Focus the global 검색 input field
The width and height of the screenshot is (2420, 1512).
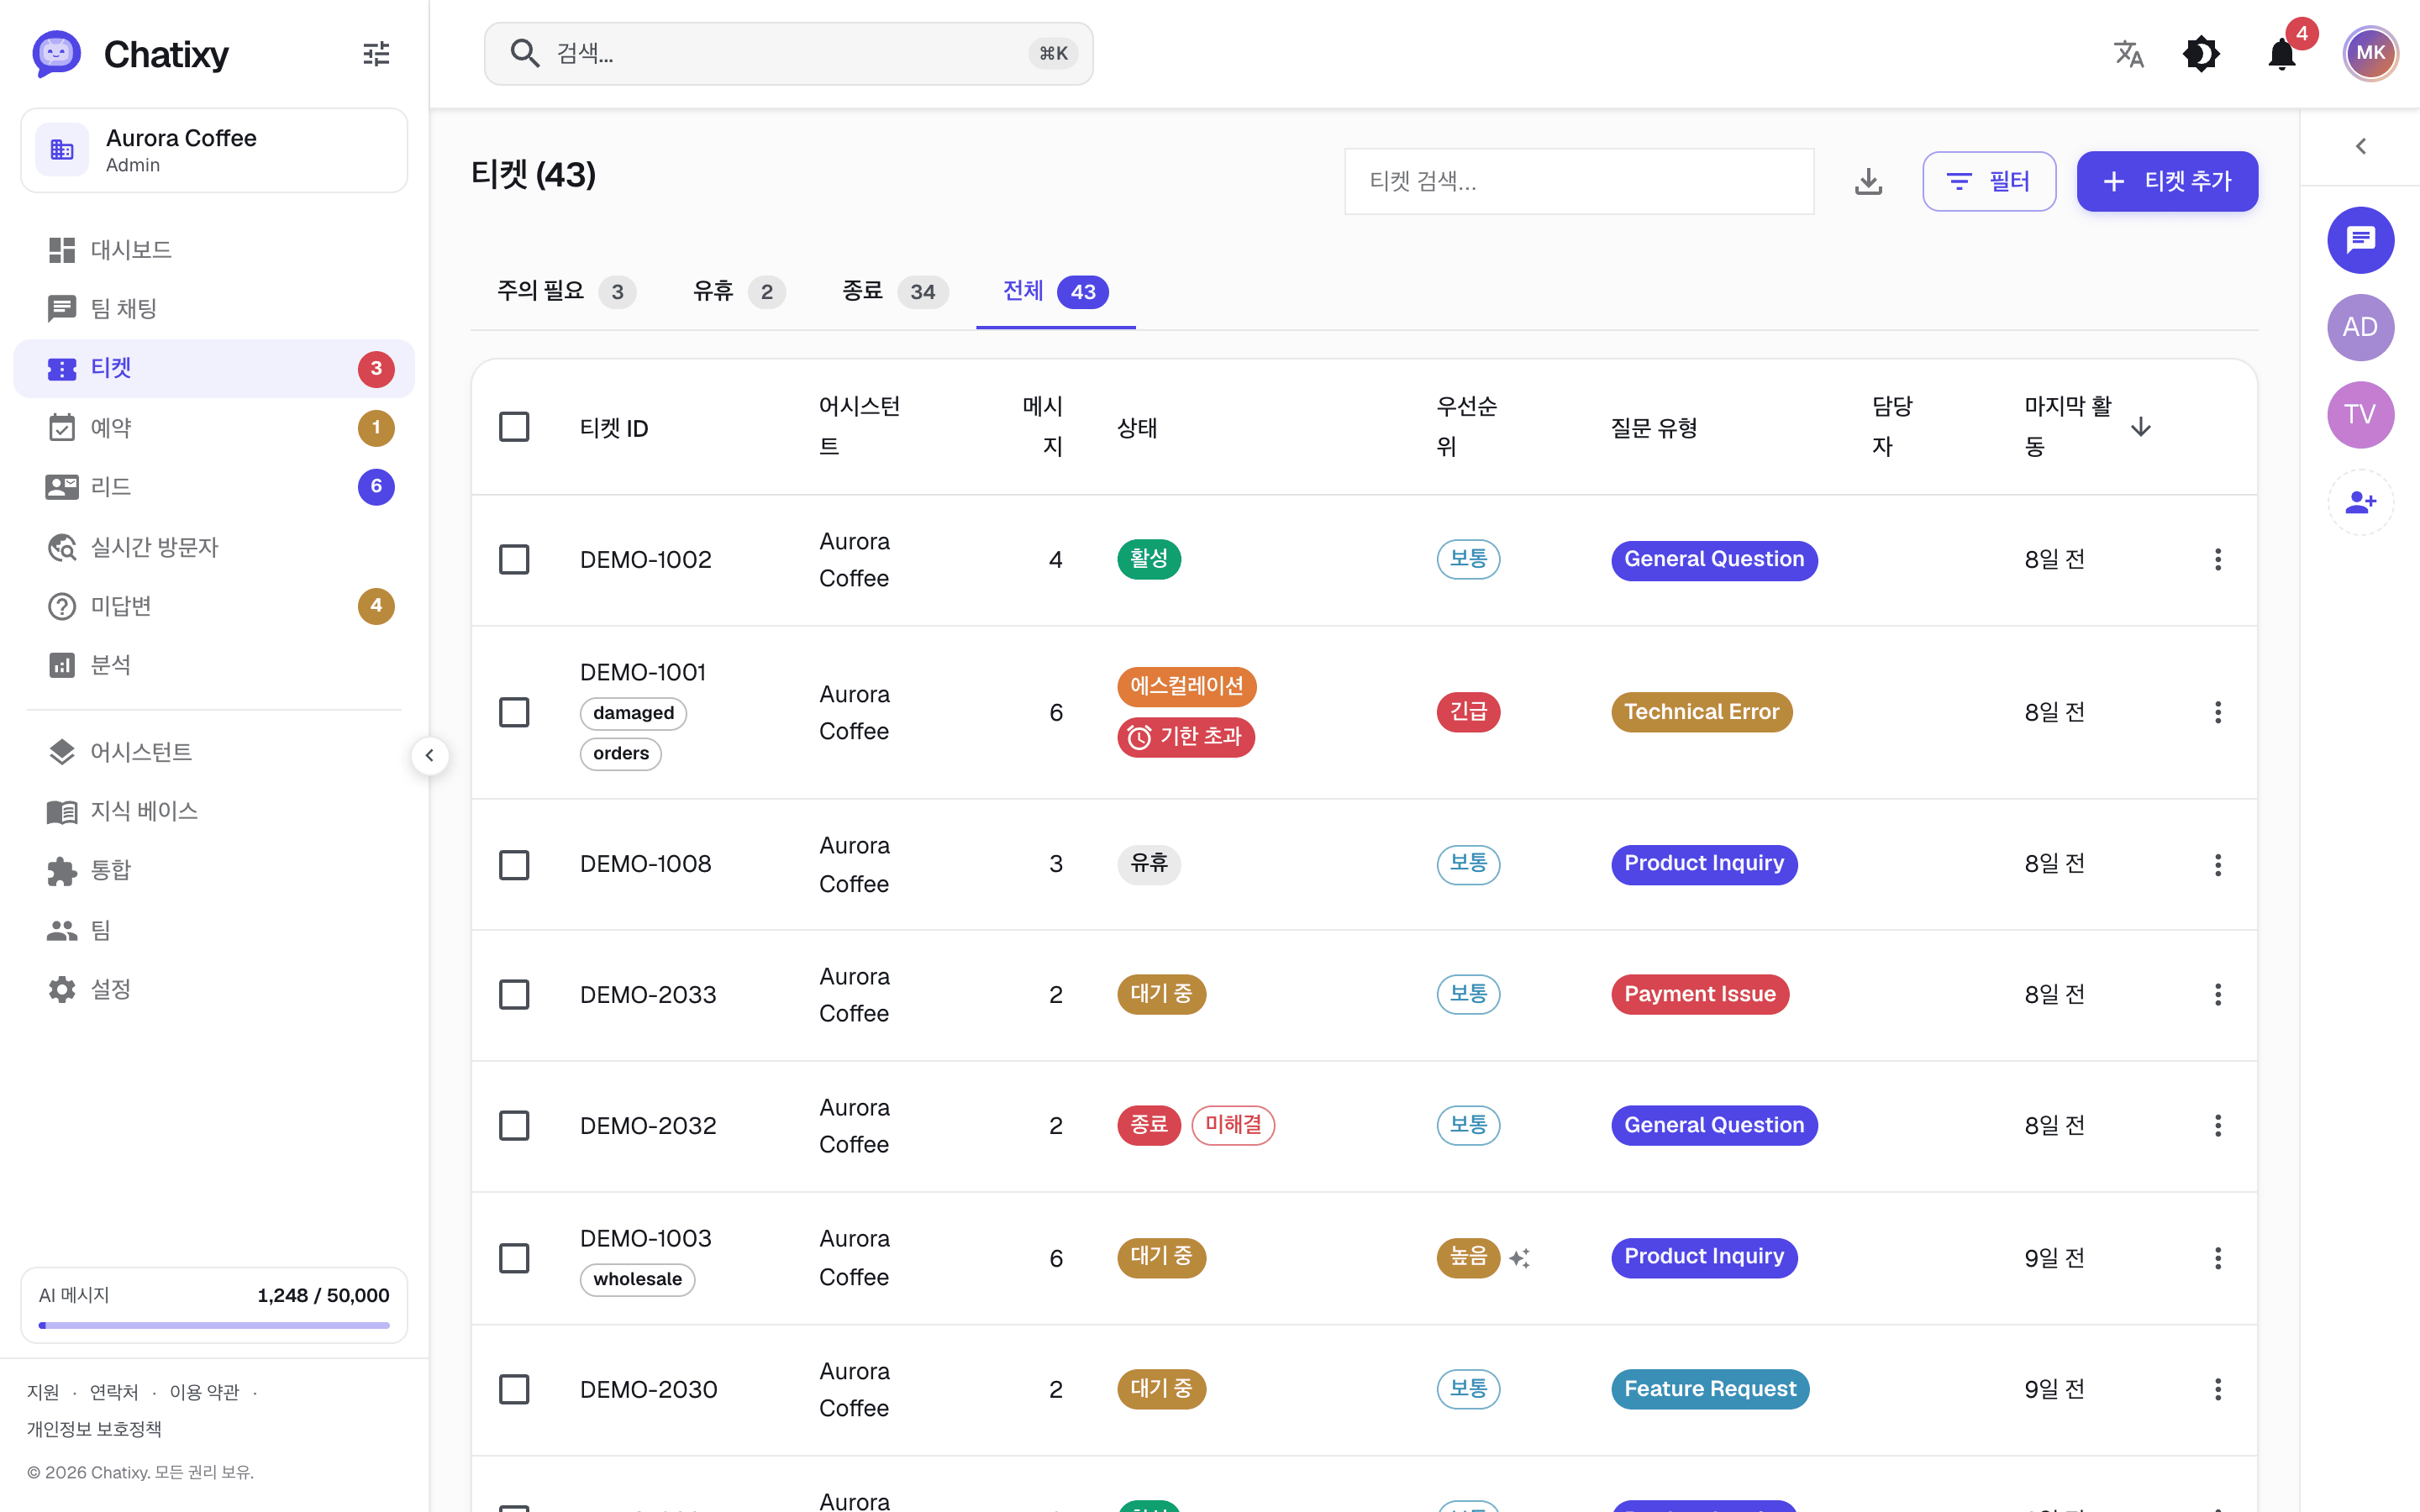pyautogui.click(x=788, y=53)
